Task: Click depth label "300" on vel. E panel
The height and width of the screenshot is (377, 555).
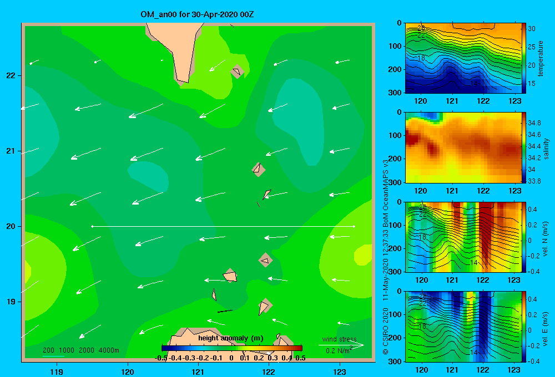Action: coord(395,361)
